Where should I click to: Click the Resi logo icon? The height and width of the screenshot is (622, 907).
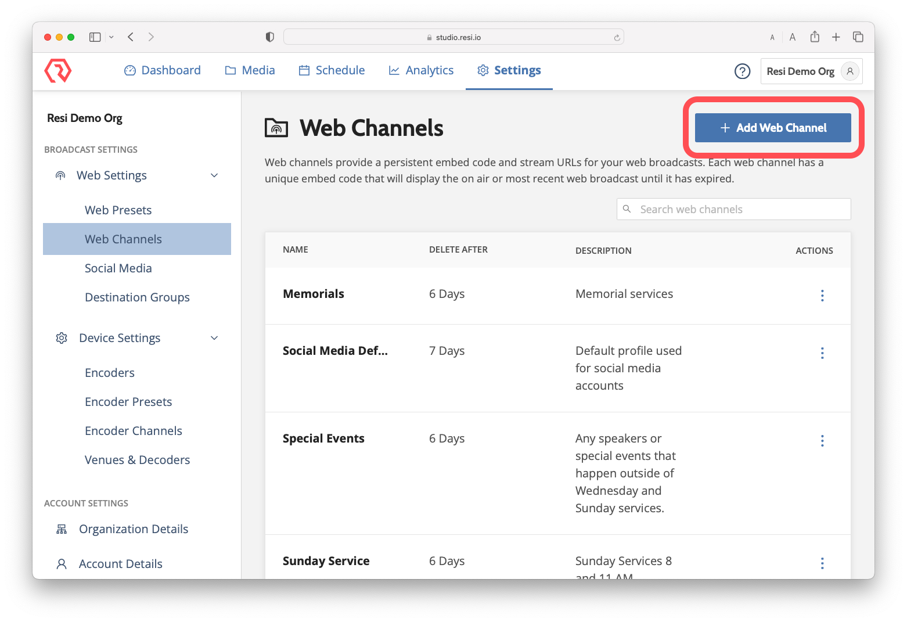point(58,71)
